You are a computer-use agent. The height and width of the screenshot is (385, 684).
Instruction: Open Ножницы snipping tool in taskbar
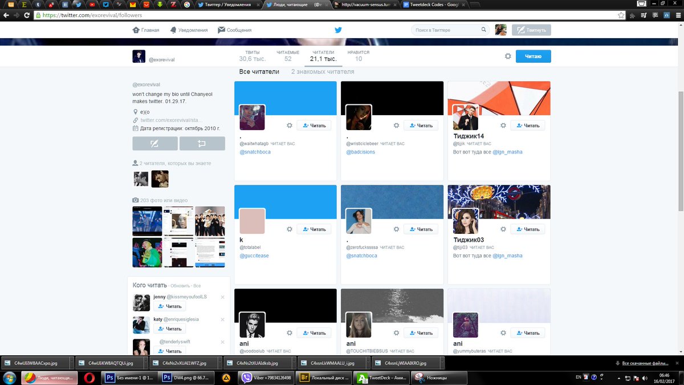[439, 378]
